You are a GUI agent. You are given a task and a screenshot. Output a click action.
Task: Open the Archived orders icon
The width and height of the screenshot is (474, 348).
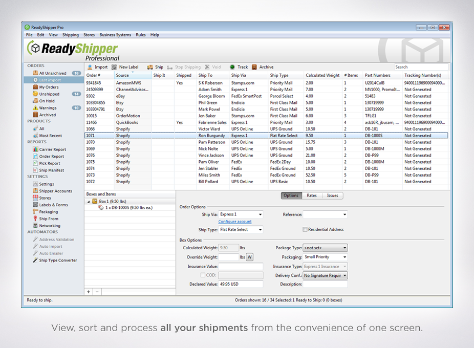[x=35, y=115]
